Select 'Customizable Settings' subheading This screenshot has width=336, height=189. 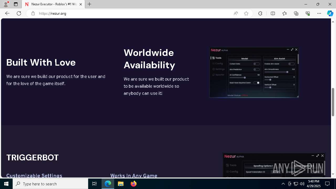[34, 175]
